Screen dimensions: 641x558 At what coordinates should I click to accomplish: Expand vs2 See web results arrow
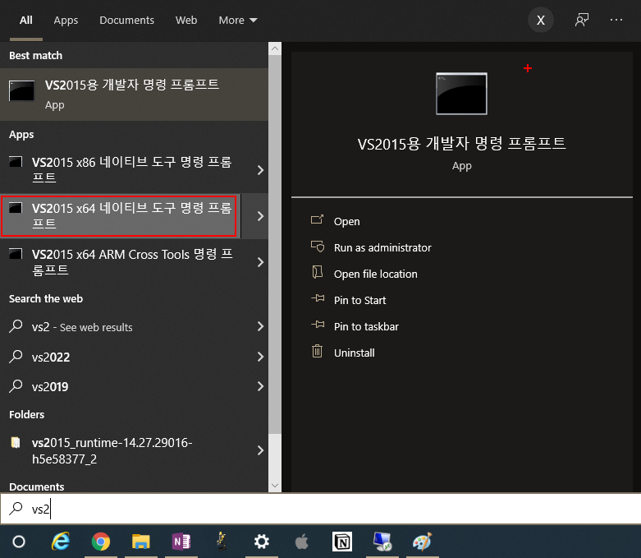pyautogui.click(x=260, y=326)
